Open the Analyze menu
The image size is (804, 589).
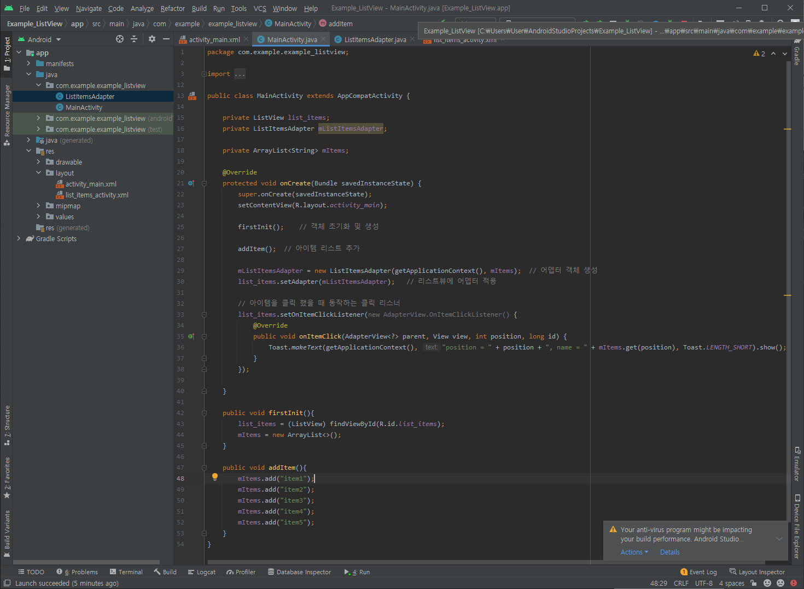[x=142, y=8]
